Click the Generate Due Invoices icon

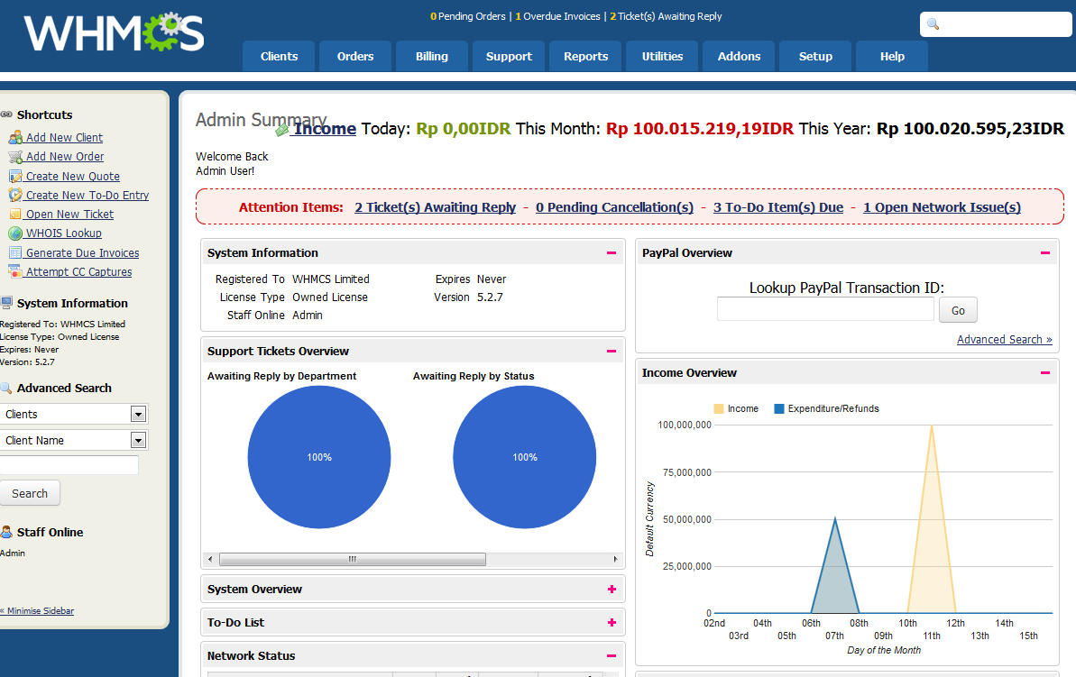click(15, 253)
